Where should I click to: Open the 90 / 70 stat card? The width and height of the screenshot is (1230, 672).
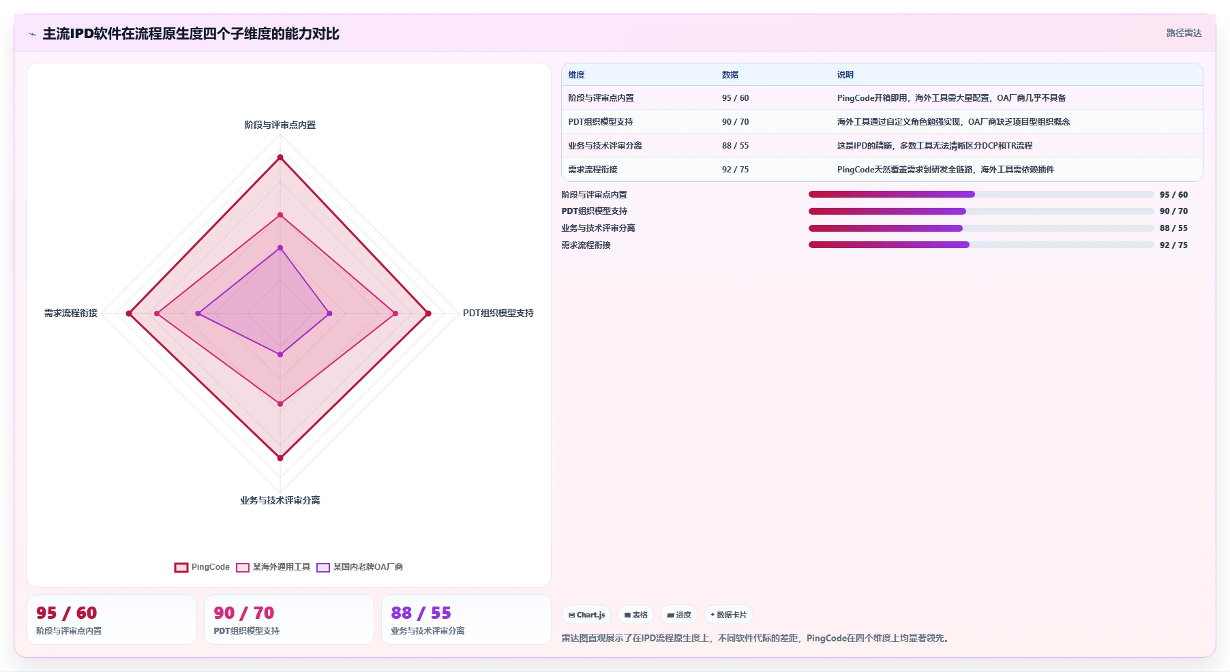click(289, 620)
